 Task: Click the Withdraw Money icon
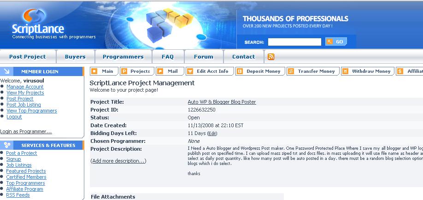click(345, 71)
